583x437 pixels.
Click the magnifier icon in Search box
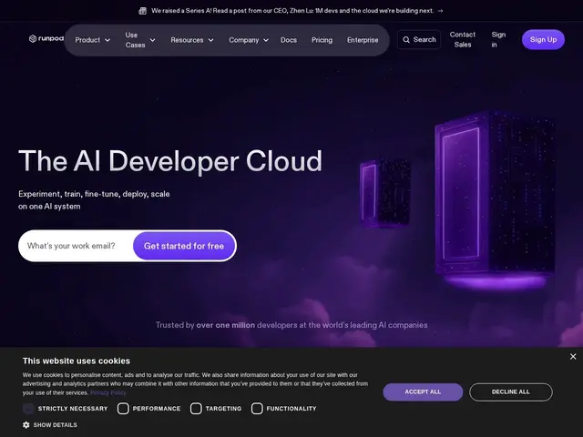(406, 40)
